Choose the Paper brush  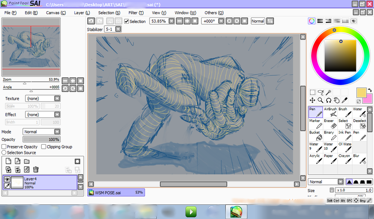[x=330, y=159]
